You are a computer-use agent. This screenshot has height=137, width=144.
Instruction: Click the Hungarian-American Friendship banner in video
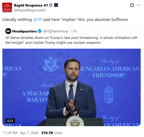pos(109,69)
